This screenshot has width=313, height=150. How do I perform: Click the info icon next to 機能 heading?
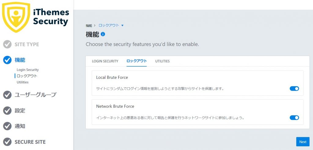103,34
